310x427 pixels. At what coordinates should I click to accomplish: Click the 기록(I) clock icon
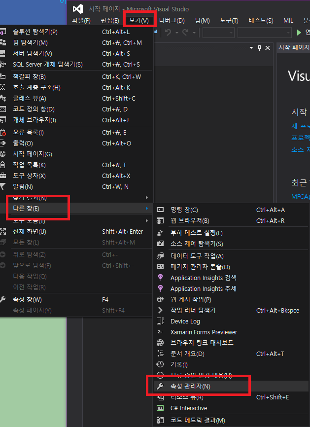(x=160, y=364)
